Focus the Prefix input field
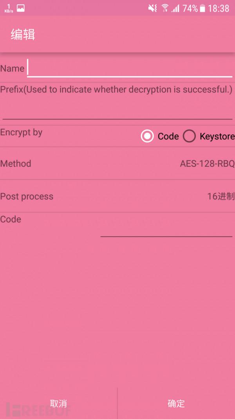Image resolution: width=235 pixels, height=419 pixels. click(117, 110)
